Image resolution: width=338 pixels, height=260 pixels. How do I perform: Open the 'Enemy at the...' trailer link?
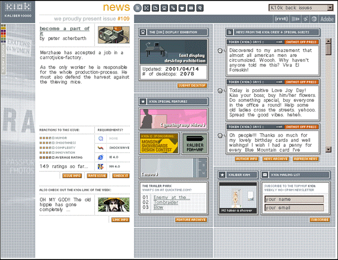(x=171, y=197)
